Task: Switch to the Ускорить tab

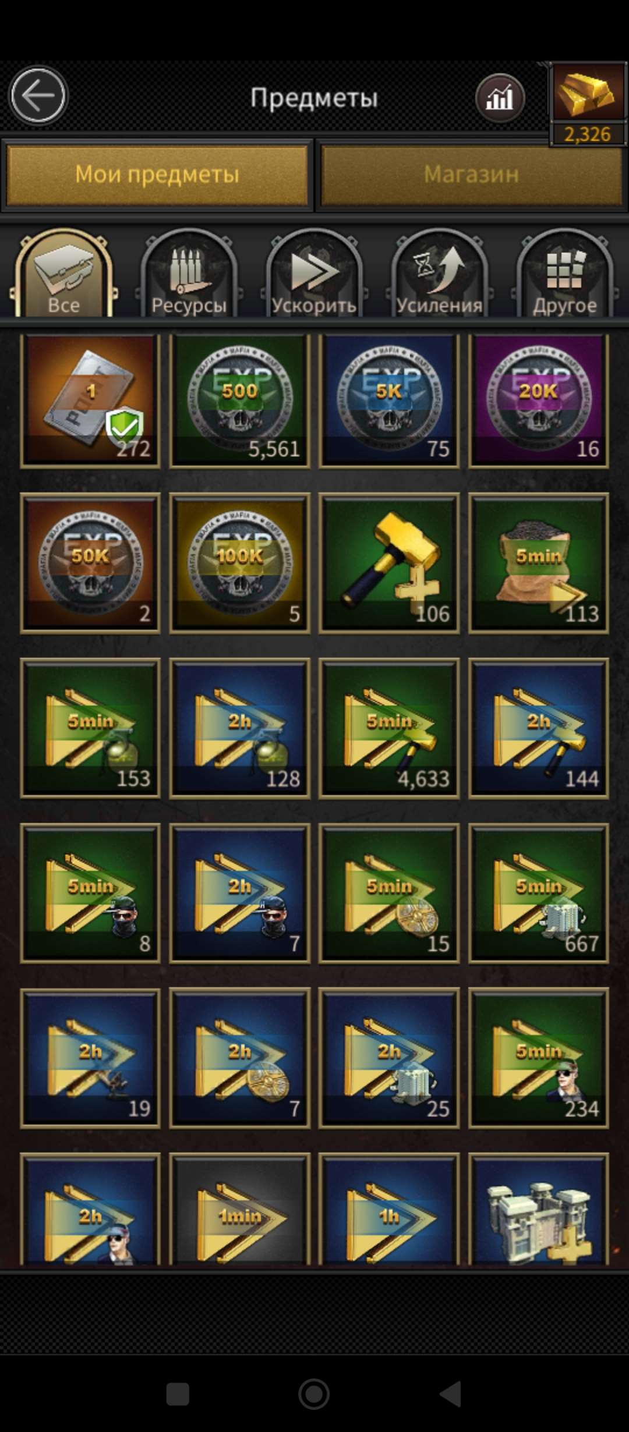Action: [x=314, y=274]
